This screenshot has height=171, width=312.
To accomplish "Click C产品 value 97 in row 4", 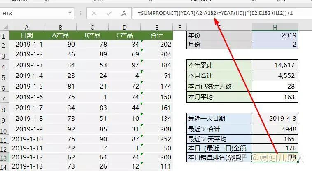I will (125, 65).
